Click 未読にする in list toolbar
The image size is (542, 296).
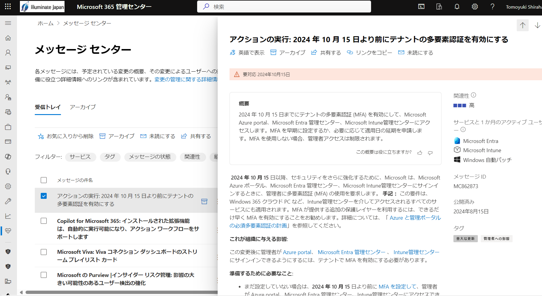[x=158, y=136]
